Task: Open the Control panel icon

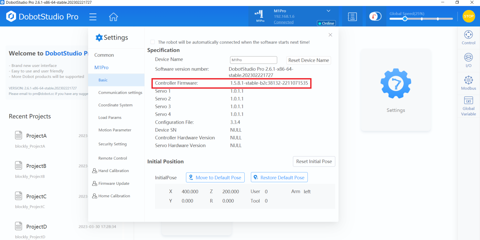Action: 468,38
